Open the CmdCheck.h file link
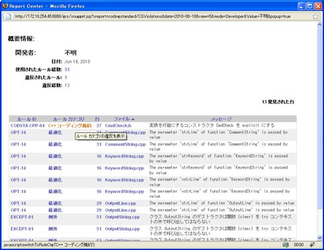This screenshot has width=324, height=250. [x=118, y=126]
